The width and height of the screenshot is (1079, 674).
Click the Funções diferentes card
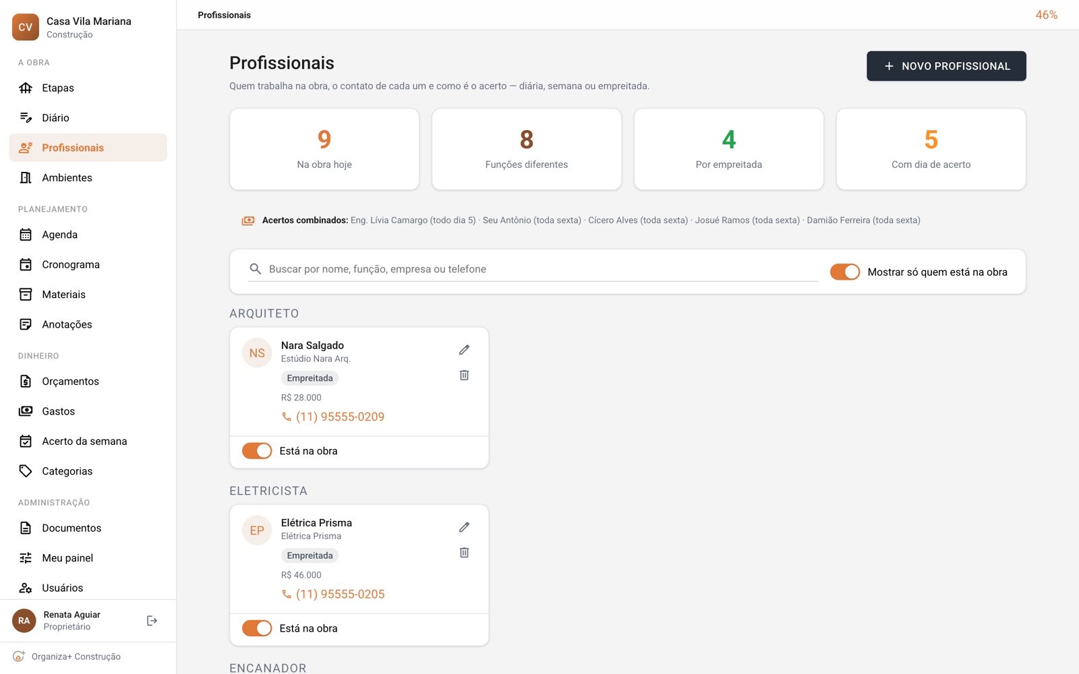527,149
